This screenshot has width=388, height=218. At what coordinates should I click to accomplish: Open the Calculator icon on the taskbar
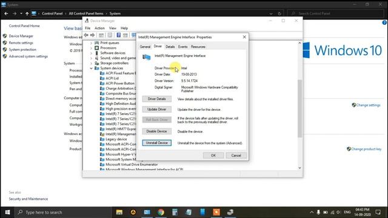pos(175,212)
